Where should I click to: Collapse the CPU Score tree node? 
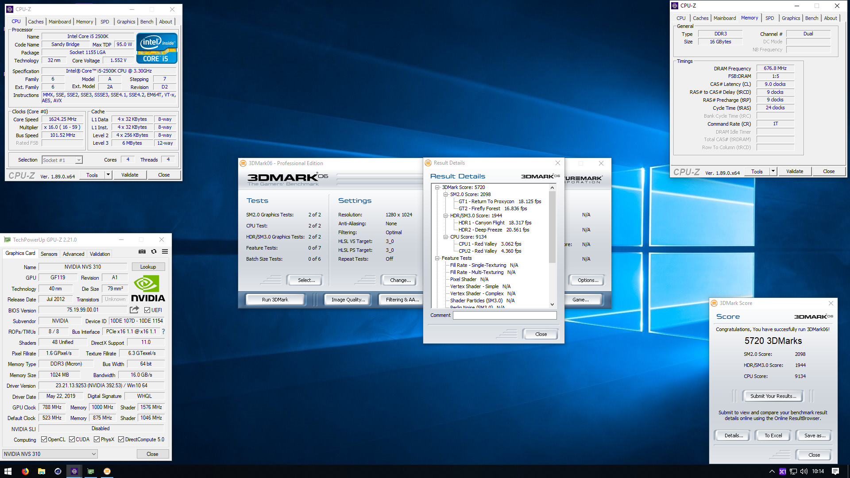pyautogui.click(x=446, y=237)
